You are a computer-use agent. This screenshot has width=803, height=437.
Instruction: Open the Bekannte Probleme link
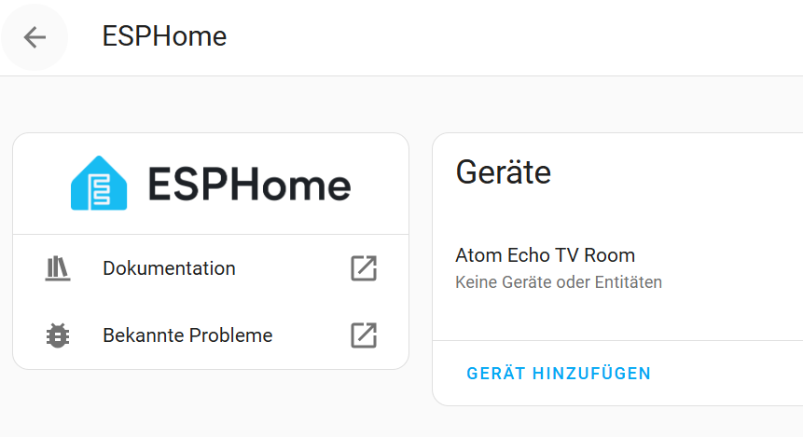[187, 335]
